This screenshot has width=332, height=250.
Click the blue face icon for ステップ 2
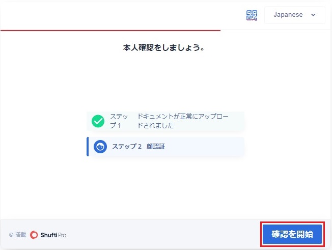coord(100,147)
